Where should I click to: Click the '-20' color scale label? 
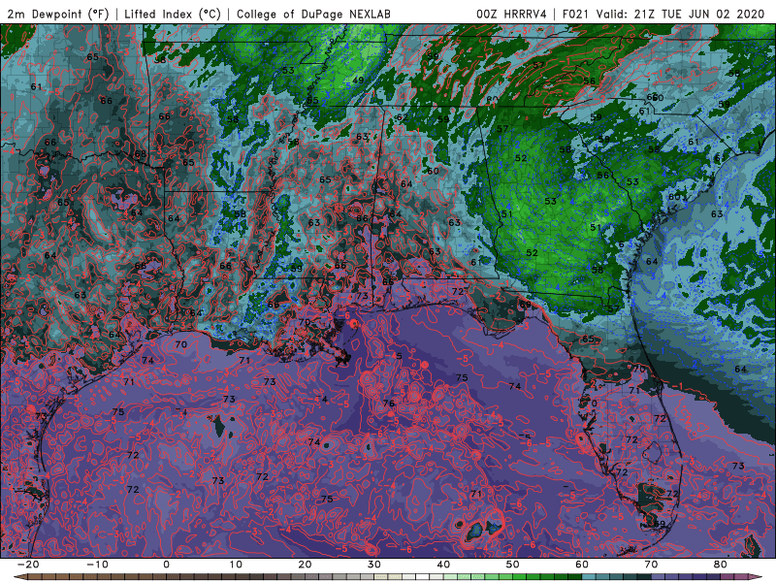(28, 565)
